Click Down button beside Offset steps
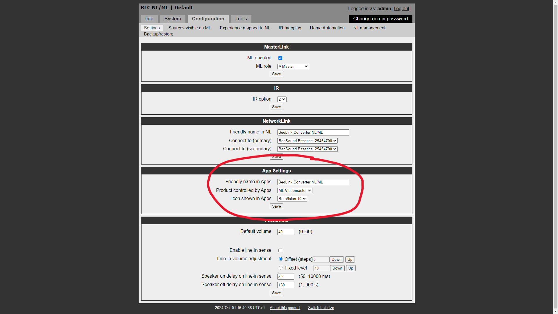The image size is (558, 314). [337, 260]
